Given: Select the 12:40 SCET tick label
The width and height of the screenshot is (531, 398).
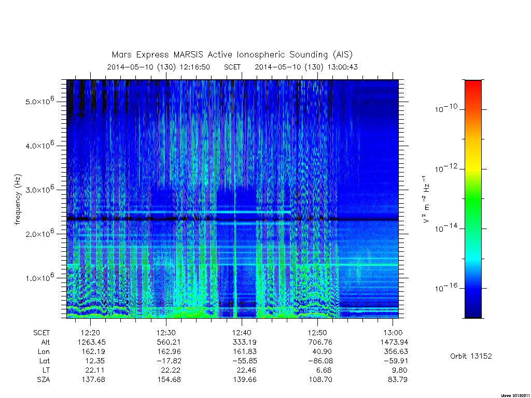Looking at the screenshot, I should point(242,333).
